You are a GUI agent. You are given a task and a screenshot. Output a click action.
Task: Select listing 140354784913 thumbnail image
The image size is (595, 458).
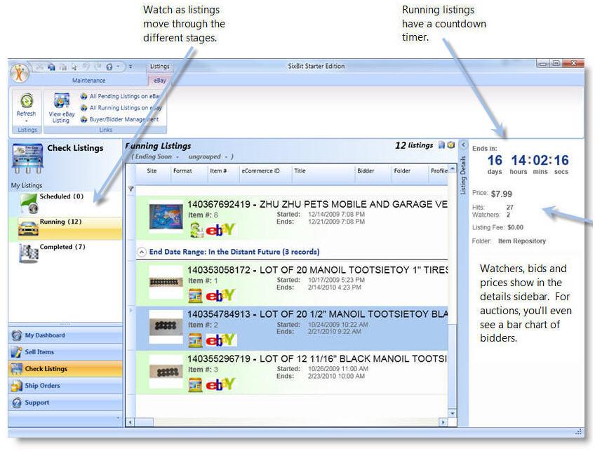(x=166, y=326)
